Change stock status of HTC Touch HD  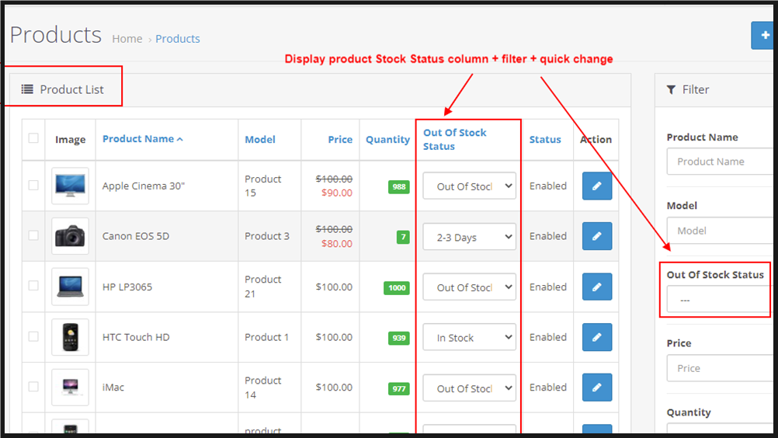[469, 337]
